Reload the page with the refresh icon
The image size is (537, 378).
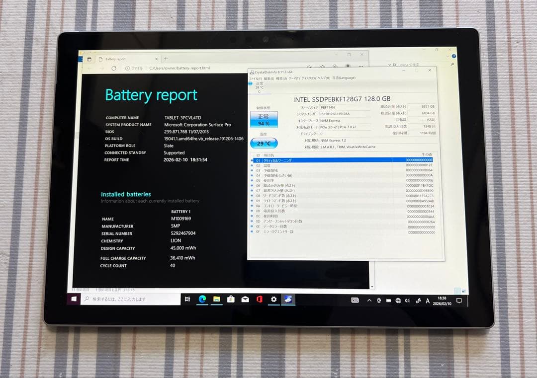tap(114, 68)
